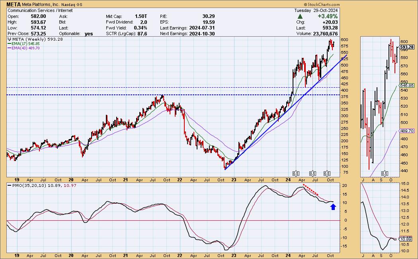Click the PMO signal value 10.97

tap(70, 185)
